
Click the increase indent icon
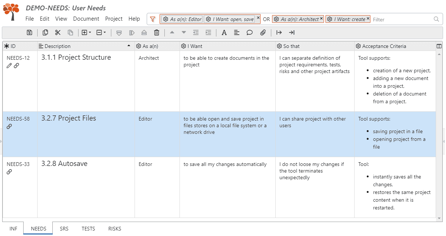tap(209, 33)
